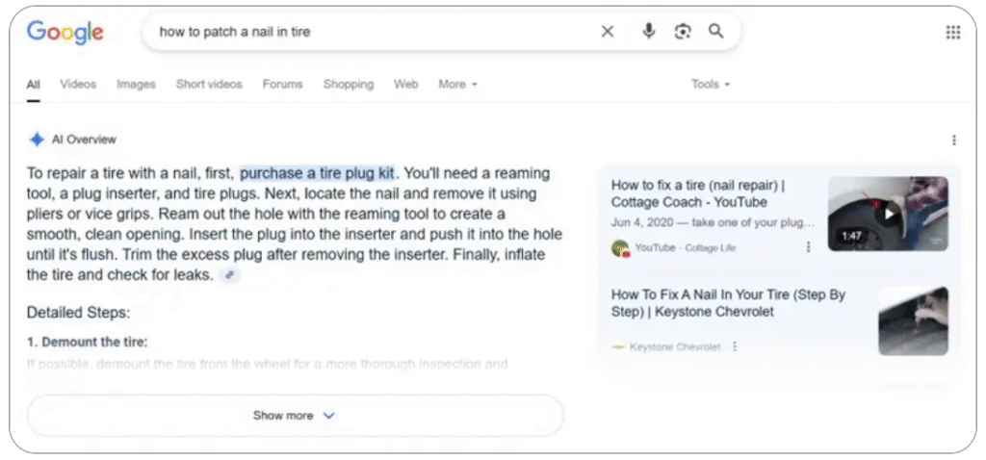Click the 'Detailed Steps:' heading
986x460 pixels.
coord(78,313)
